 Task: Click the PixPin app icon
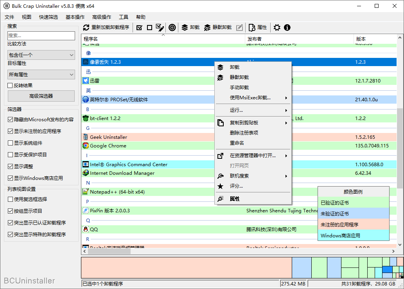(86, 210)
